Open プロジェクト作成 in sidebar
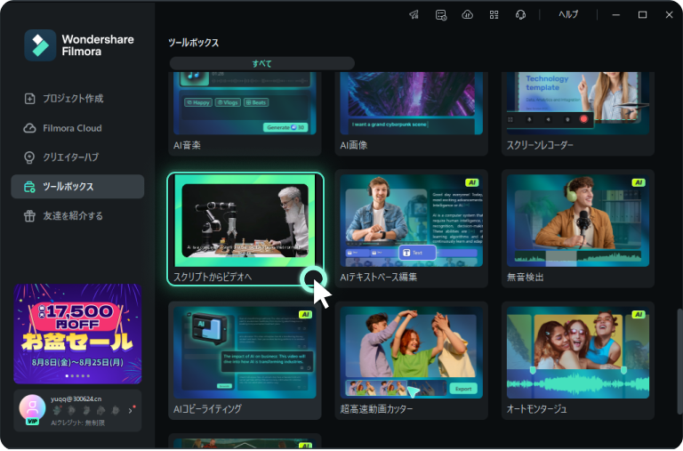The image size is (683, 451). pos(77,99)
